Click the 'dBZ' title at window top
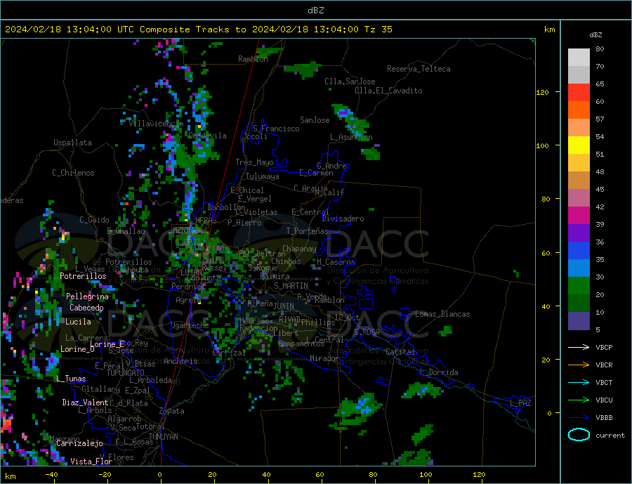The width and height of the screenshot is (632, 484). 315,11
